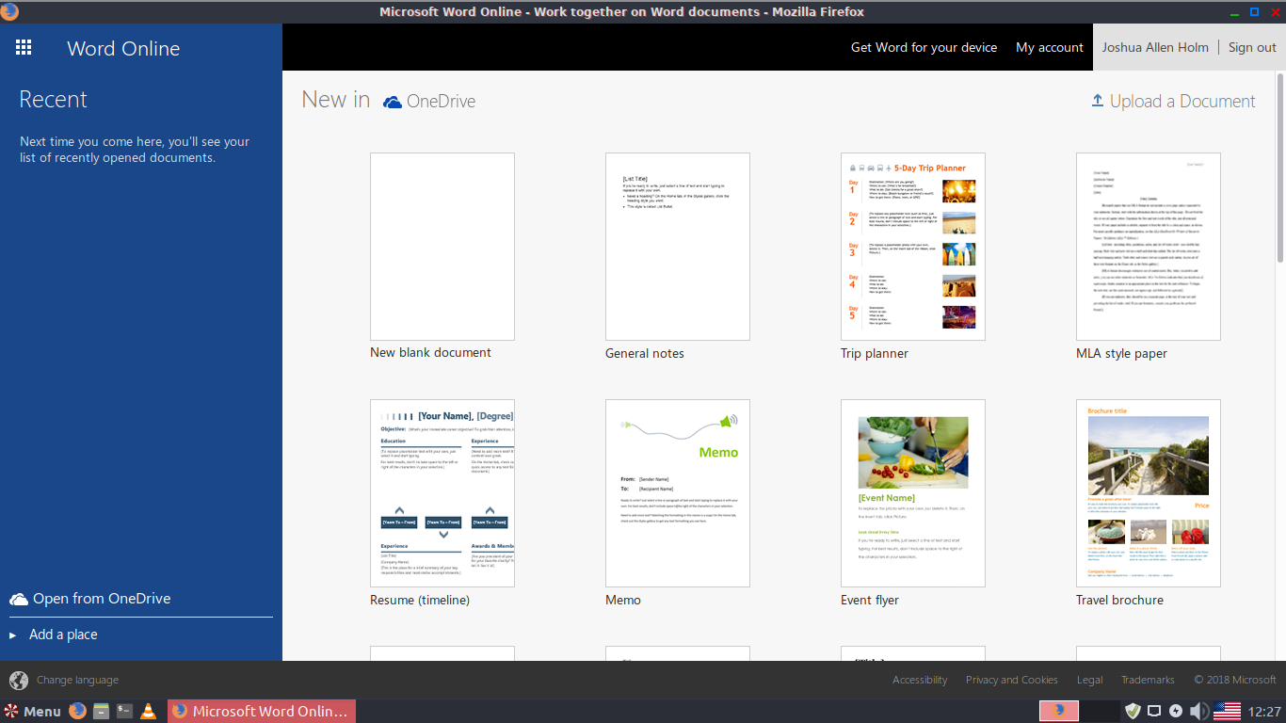Click the upload arrow icon

point(1097,100)
